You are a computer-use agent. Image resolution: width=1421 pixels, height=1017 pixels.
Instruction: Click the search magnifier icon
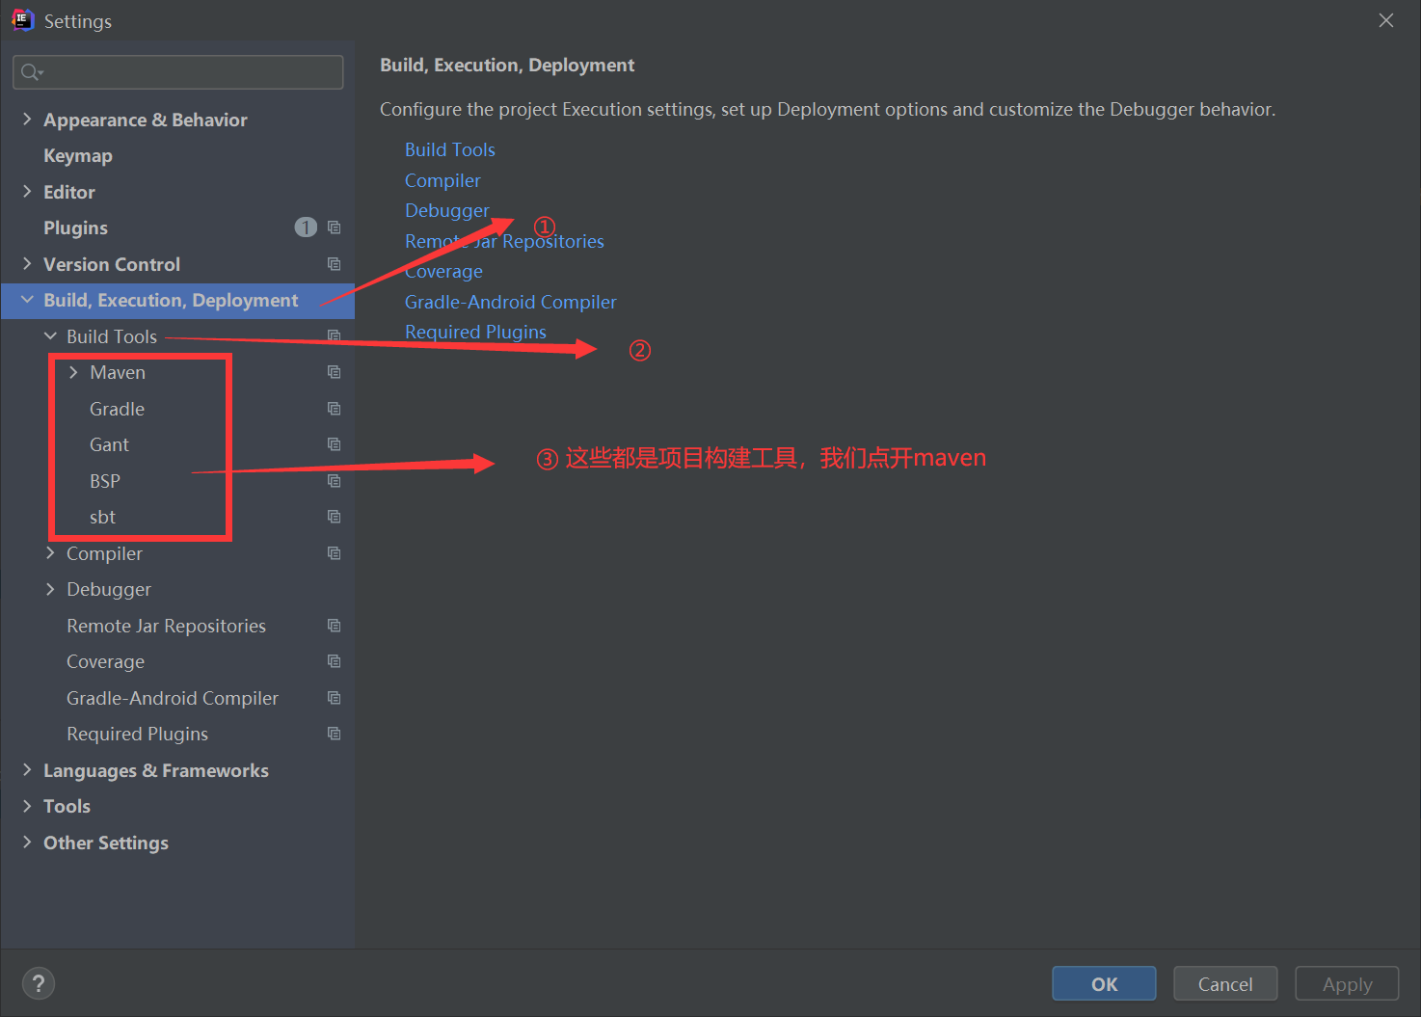[x=31, y=72]
